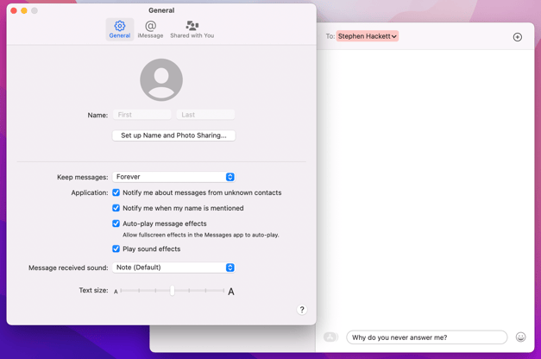Image resolution: width=541 pixels, height=359 pixels.
Task: Click the plus add-contact icon
Action: [x=517, y=37]
